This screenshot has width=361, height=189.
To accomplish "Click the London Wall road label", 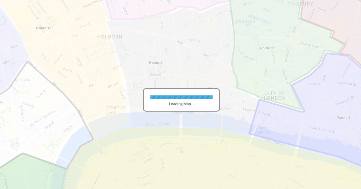I will click(x=309, y=45).
